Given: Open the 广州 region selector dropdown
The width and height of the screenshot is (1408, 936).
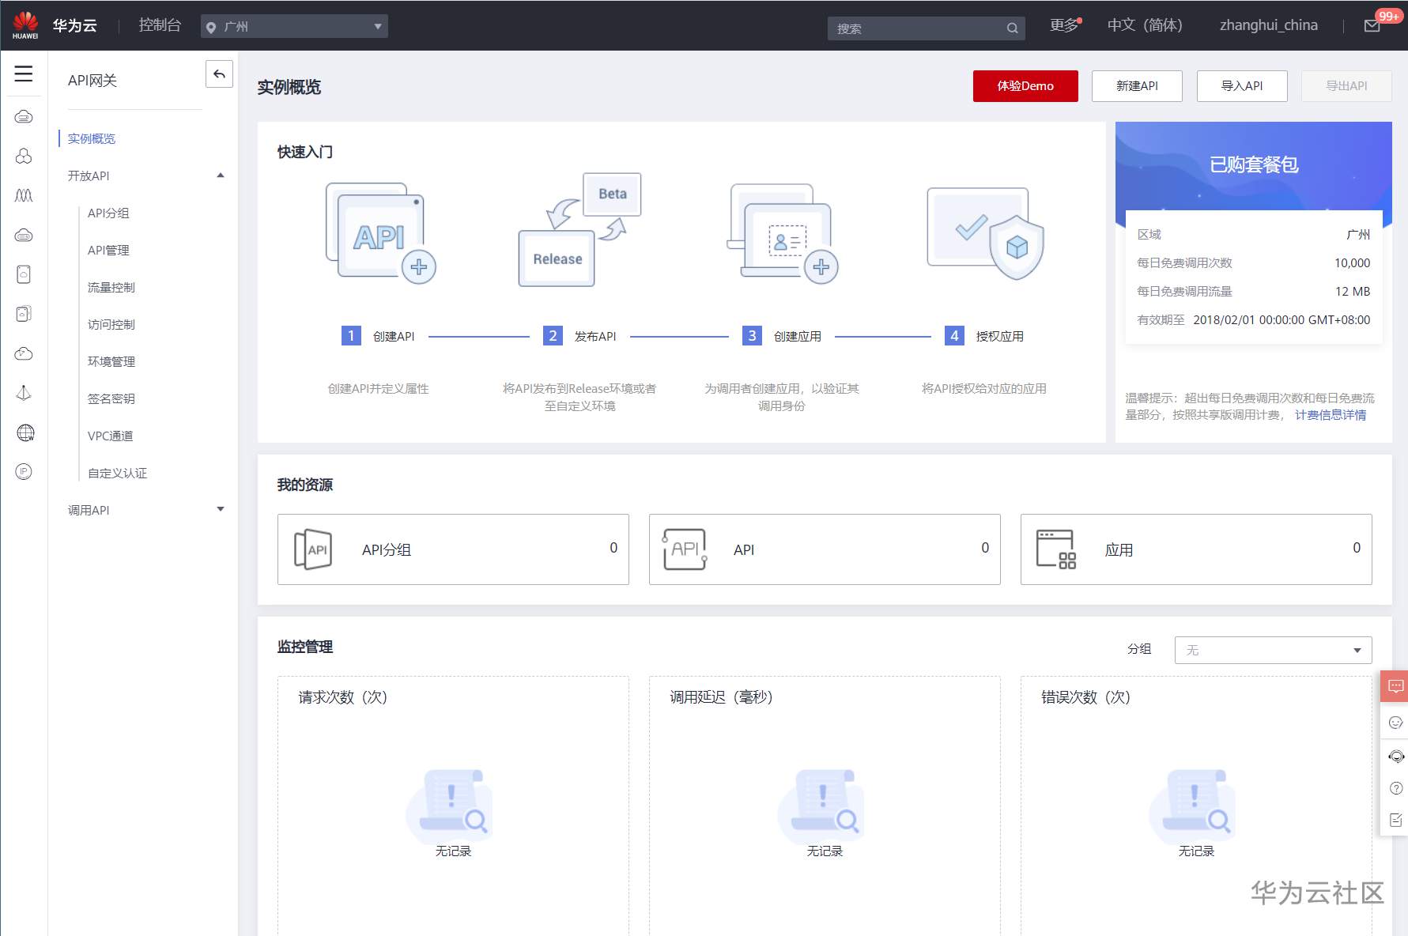Looking at the screenshot, I should [x=294, y=26].
